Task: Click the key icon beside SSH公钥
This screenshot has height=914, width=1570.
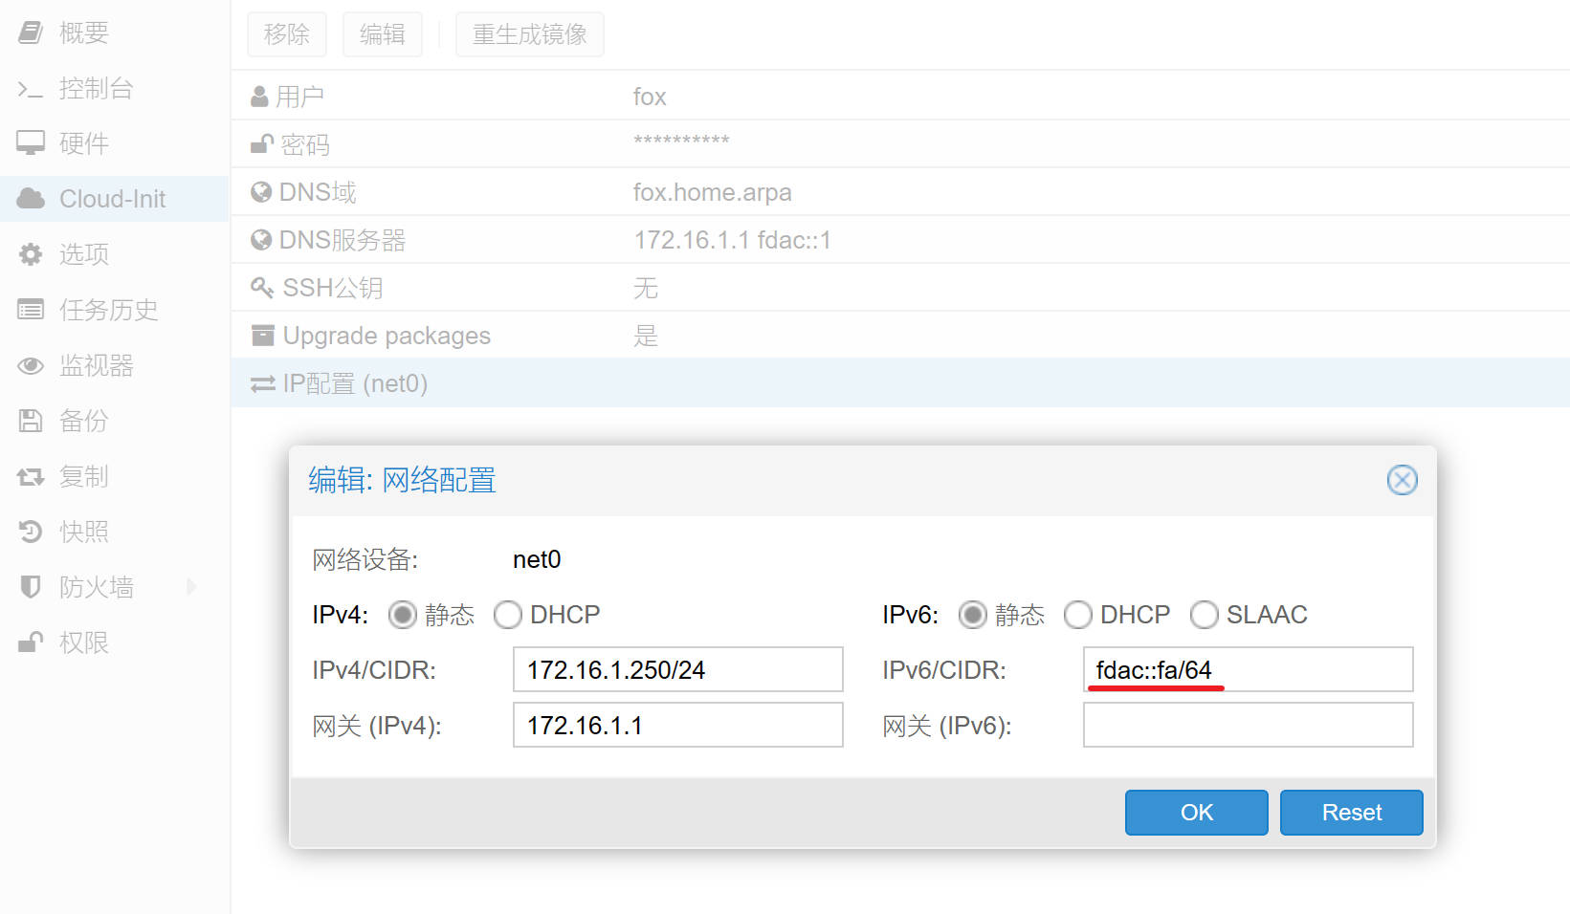Action: point(262,288)
